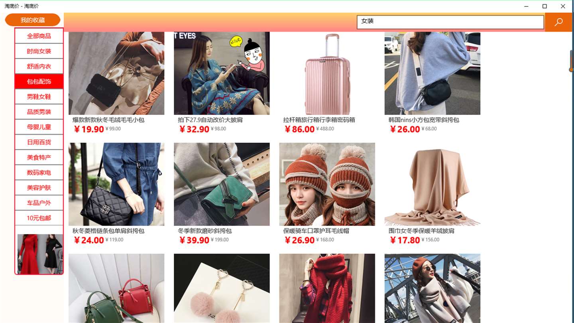This screenshot has height=323, width=574.
Task: Open 韩国nins小方包宽带斜挎包 product link
Action: point(424,120)
